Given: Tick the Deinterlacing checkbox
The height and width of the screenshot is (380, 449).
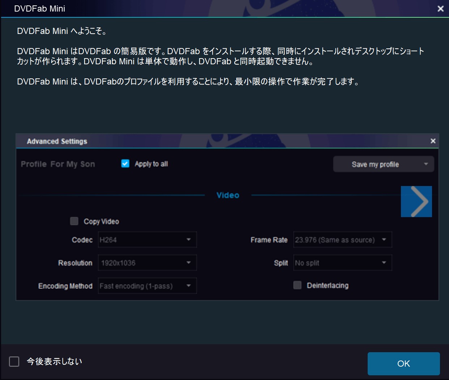Looking at the screenshot, I should pyautogui.click(x=297, y=285).
